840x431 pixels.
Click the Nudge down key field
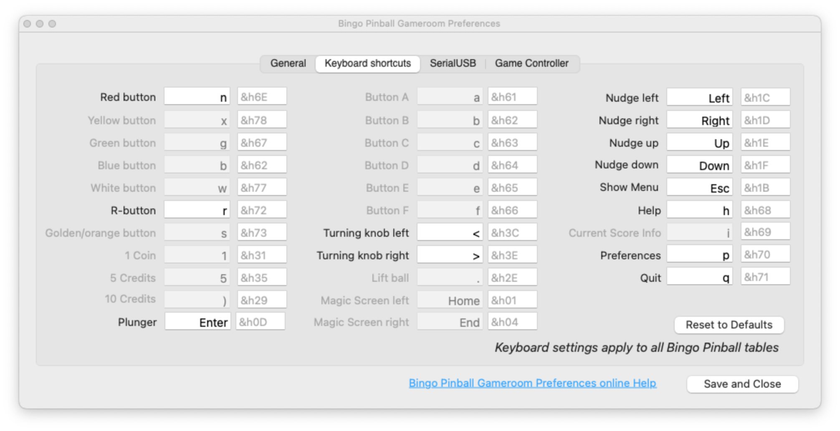pos(699,165)
